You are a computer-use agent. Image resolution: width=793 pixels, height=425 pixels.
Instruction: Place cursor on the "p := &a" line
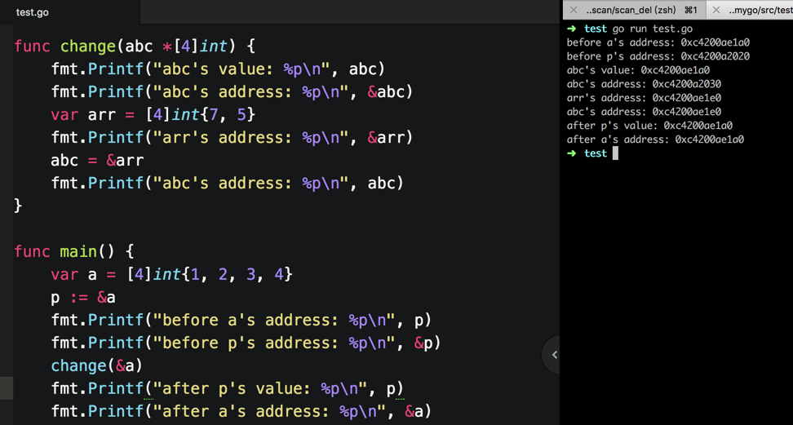[83, 297]
